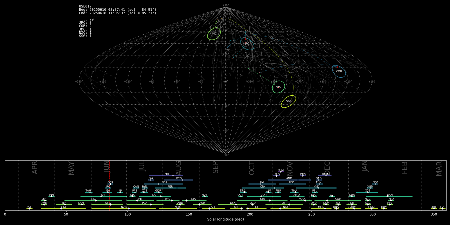Click the CTA shower bar
450x225 pixels.
(x=263, y=188)
